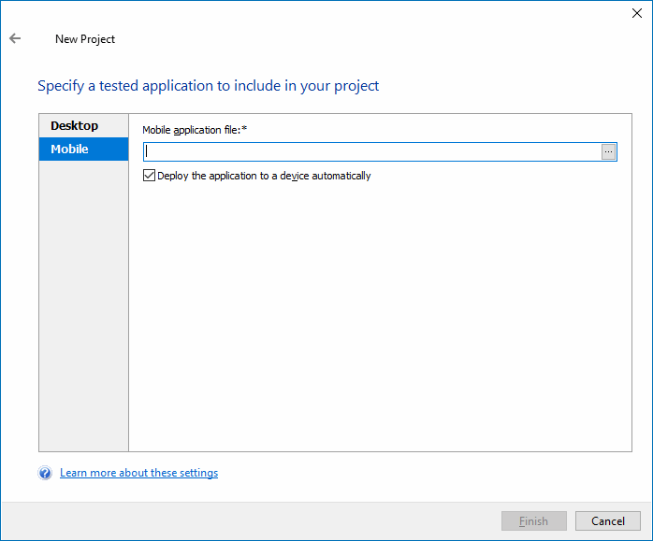Click the 'Mobile application file:' label

pyautogui.click(x=192, y=130)
